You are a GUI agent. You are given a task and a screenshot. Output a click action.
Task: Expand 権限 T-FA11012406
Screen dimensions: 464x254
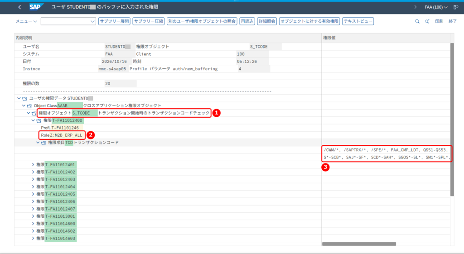coord(33,201)
